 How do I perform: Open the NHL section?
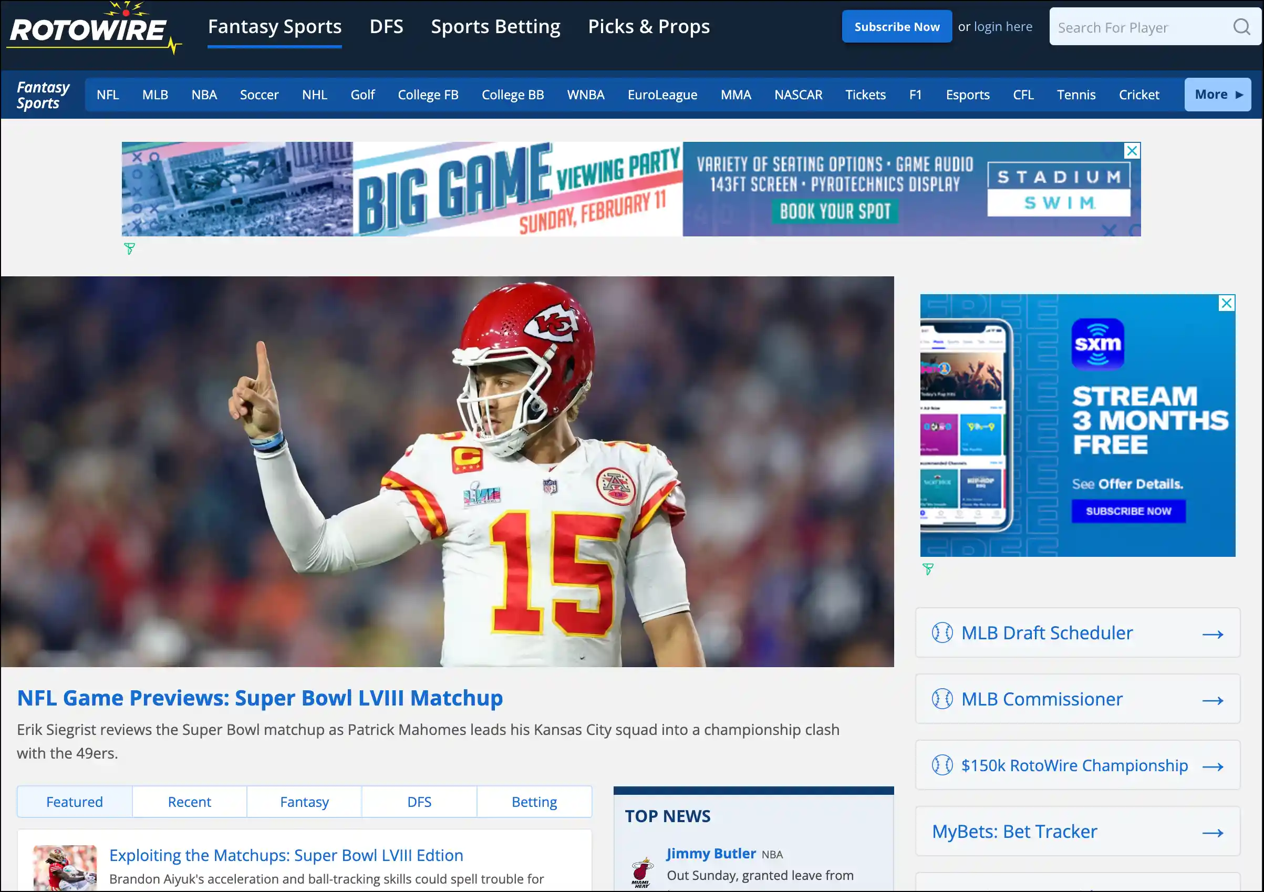point(314,95)
